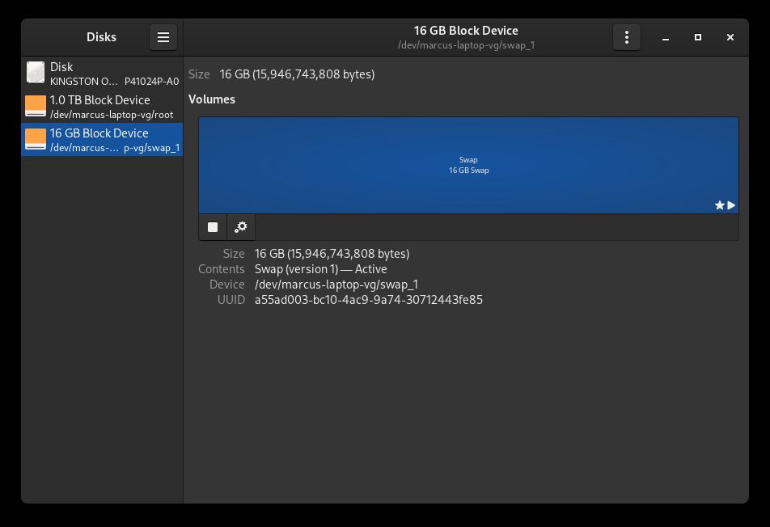Open the hamburger menu in the Disks header

163,36
